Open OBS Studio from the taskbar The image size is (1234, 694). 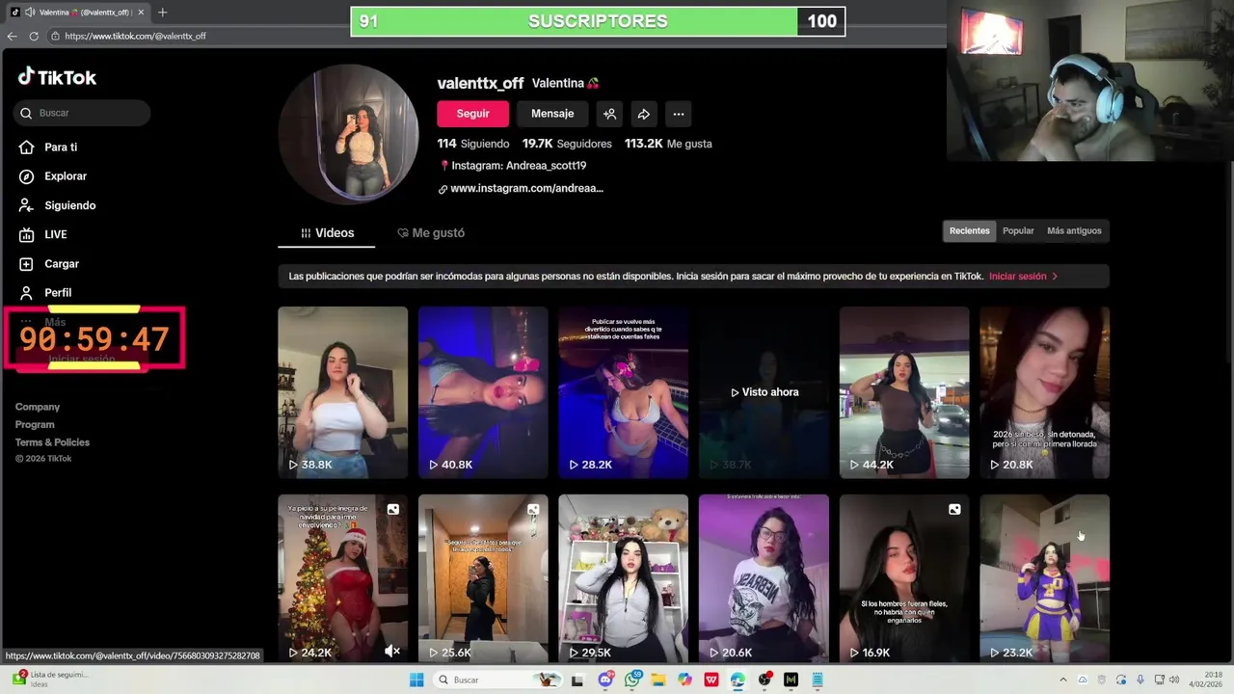[765, 680]
